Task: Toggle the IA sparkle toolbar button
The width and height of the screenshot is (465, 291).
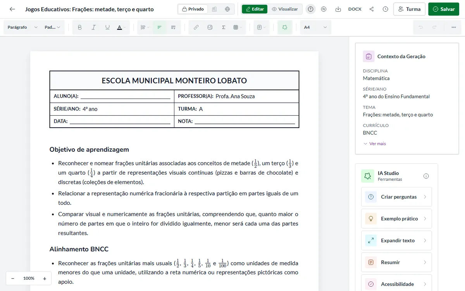Action: (x=285, y=27)
